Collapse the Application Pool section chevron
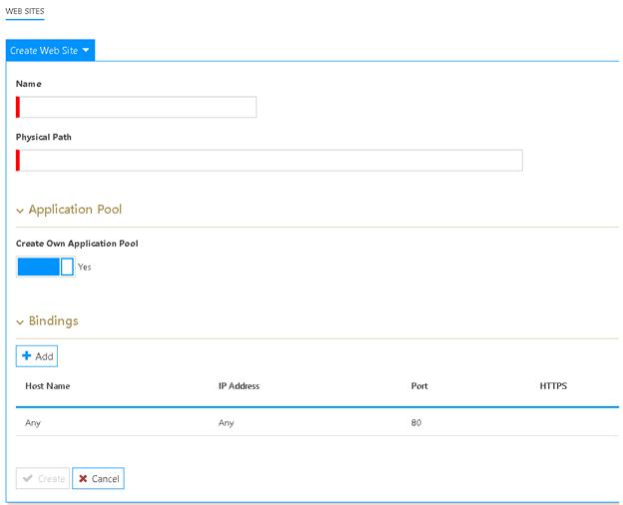The image size is (623, 505). [20, 211]
